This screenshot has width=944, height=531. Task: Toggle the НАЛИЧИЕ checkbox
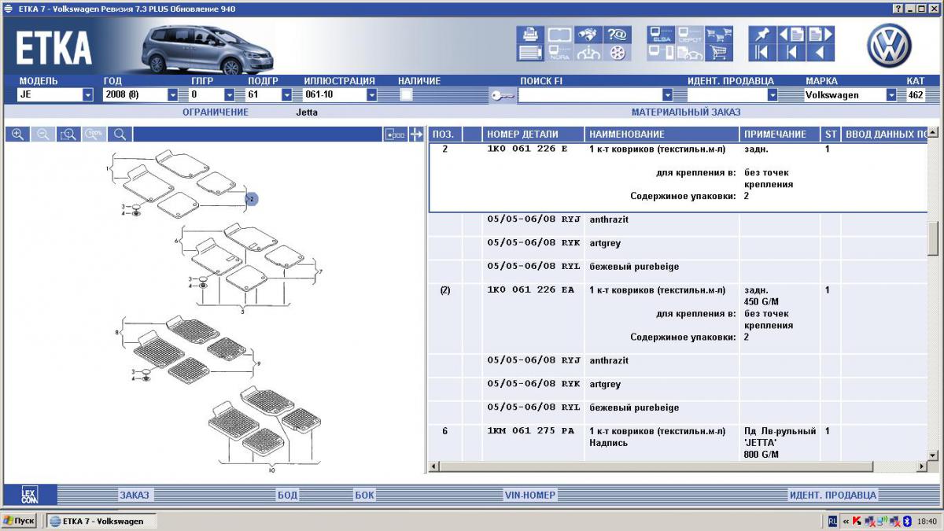click(x=407, y=95)
